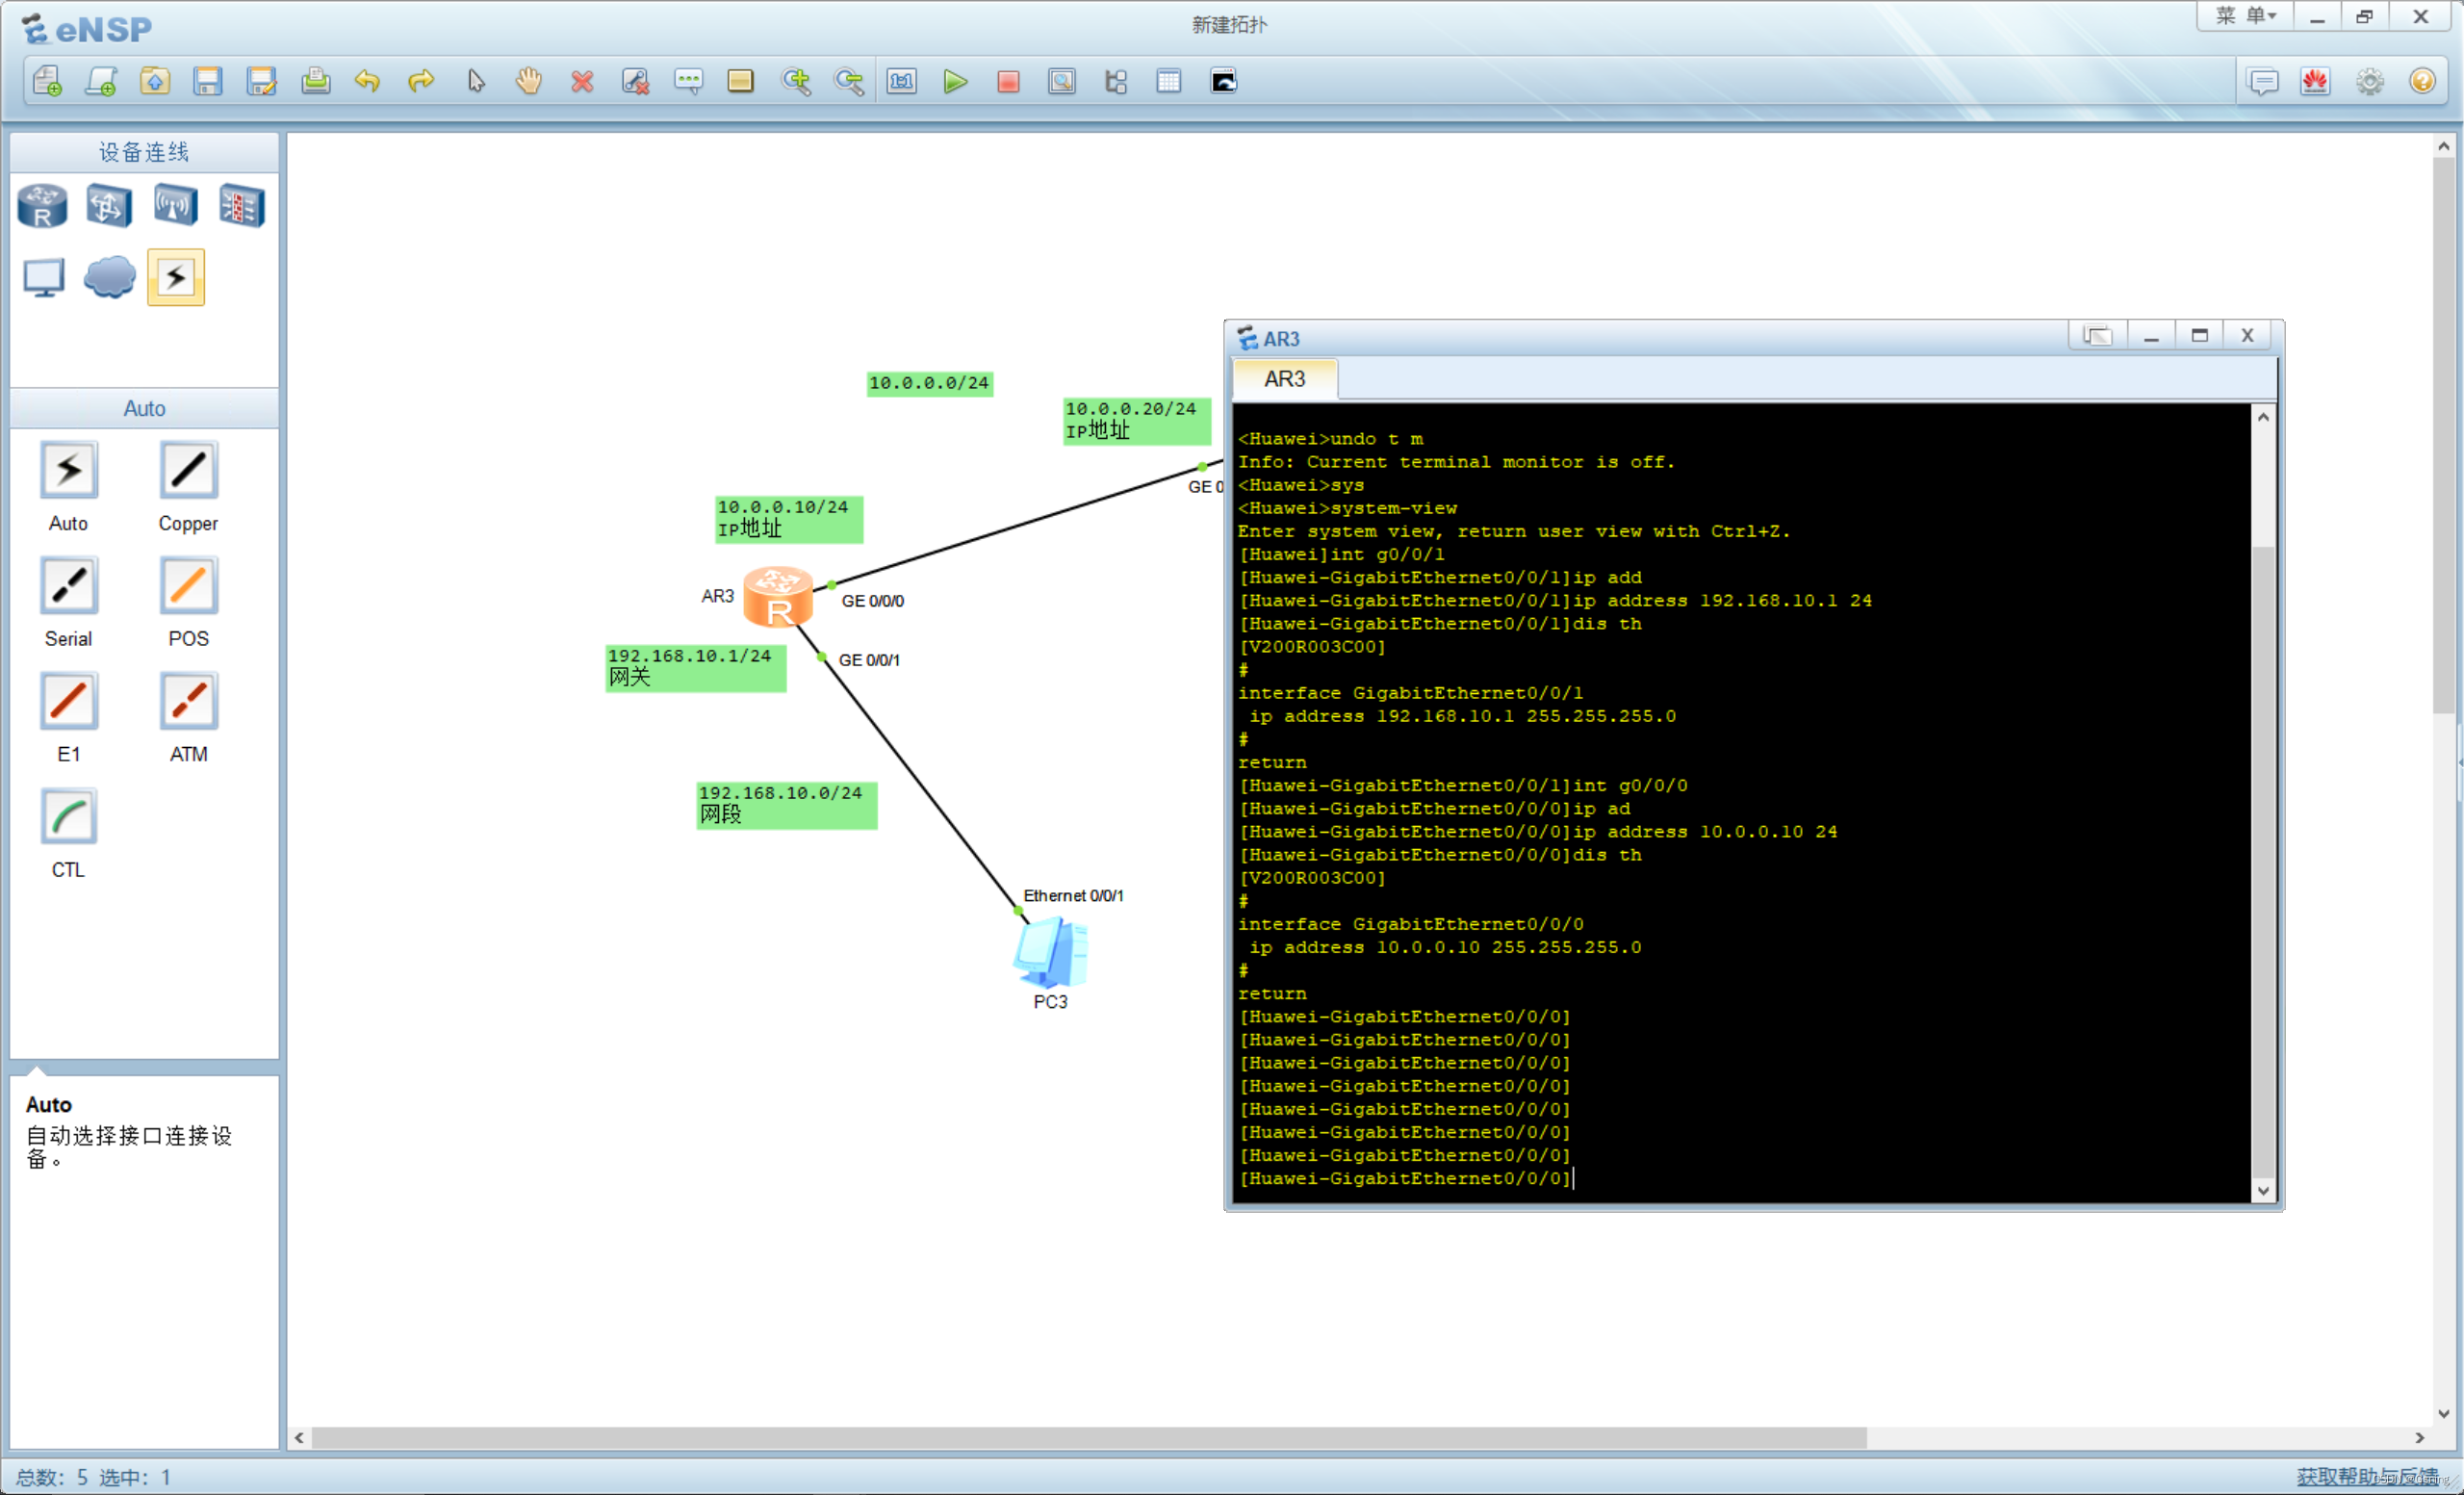Click the red Stop Devices button
The image size is (2464, 1495).
pos(1008,81)
